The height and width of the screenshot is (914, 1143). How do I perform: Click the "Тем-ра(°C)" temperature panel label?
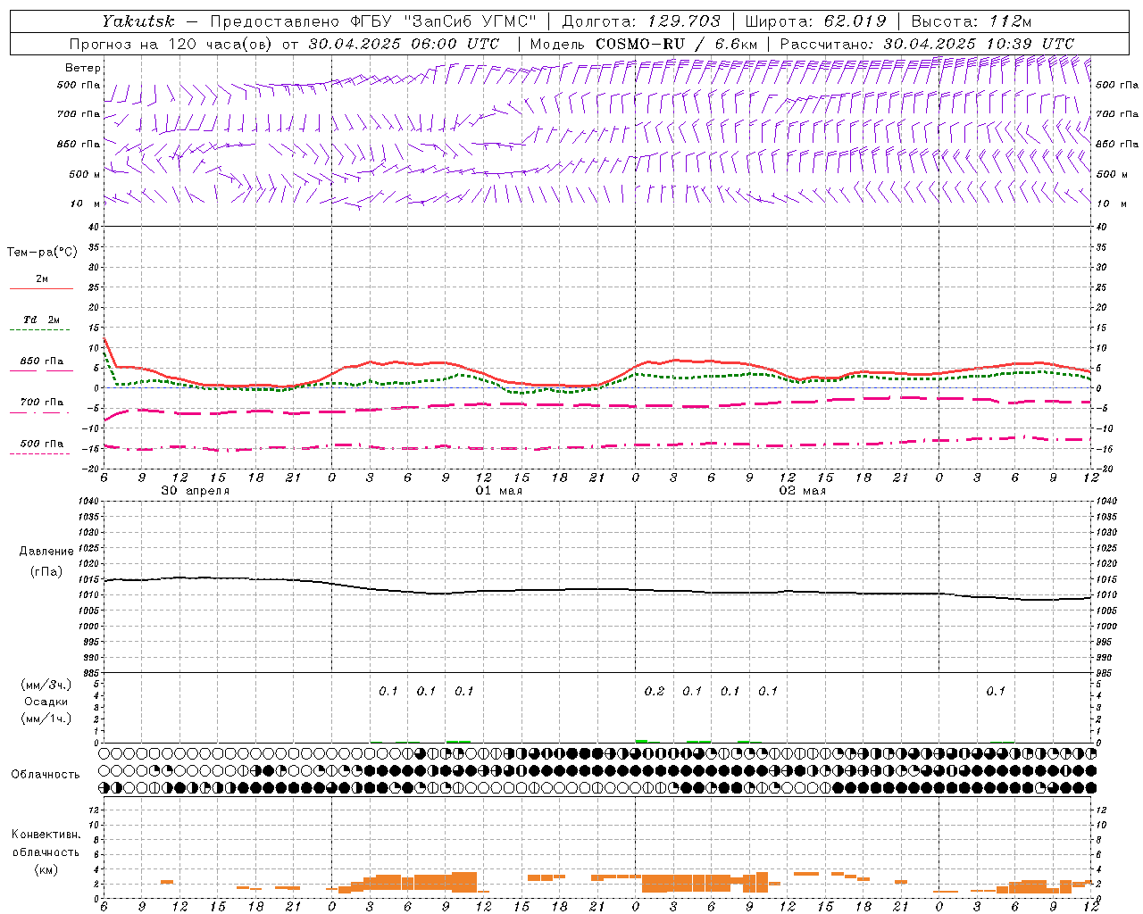[42, 253]
